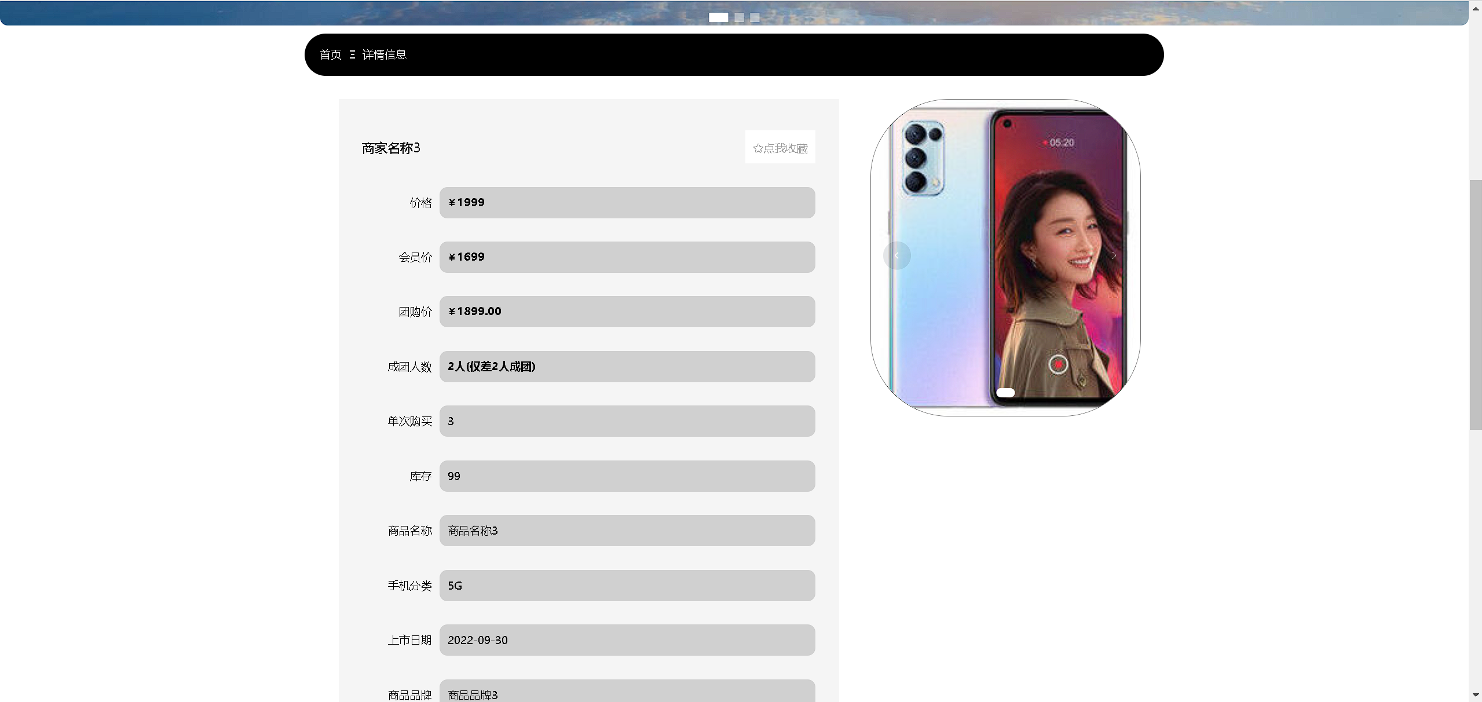Click the vertical page scrollbar thumb

coord(1475,304)
